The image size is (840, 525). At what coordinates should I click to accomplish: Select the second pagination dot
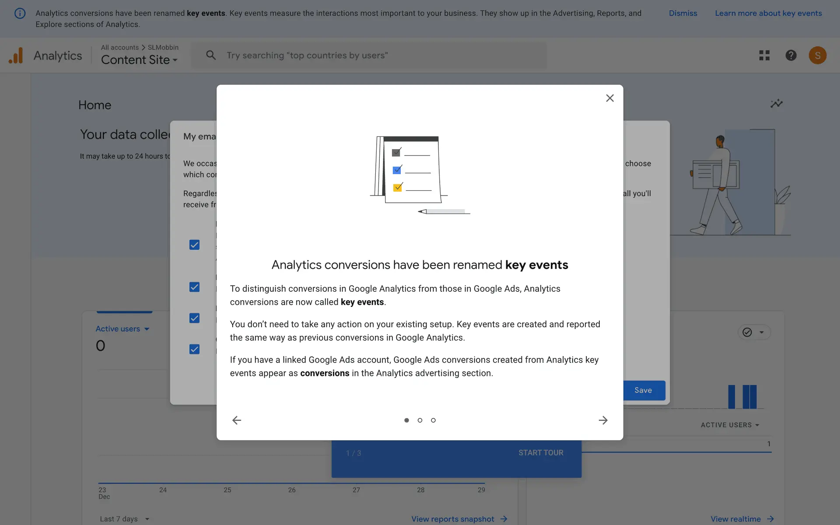420,420
